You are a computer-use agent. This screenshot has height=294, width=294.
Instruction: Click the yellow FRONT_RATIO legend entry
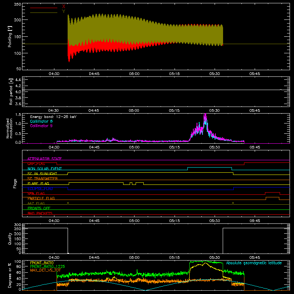click(x=42, y=263)
